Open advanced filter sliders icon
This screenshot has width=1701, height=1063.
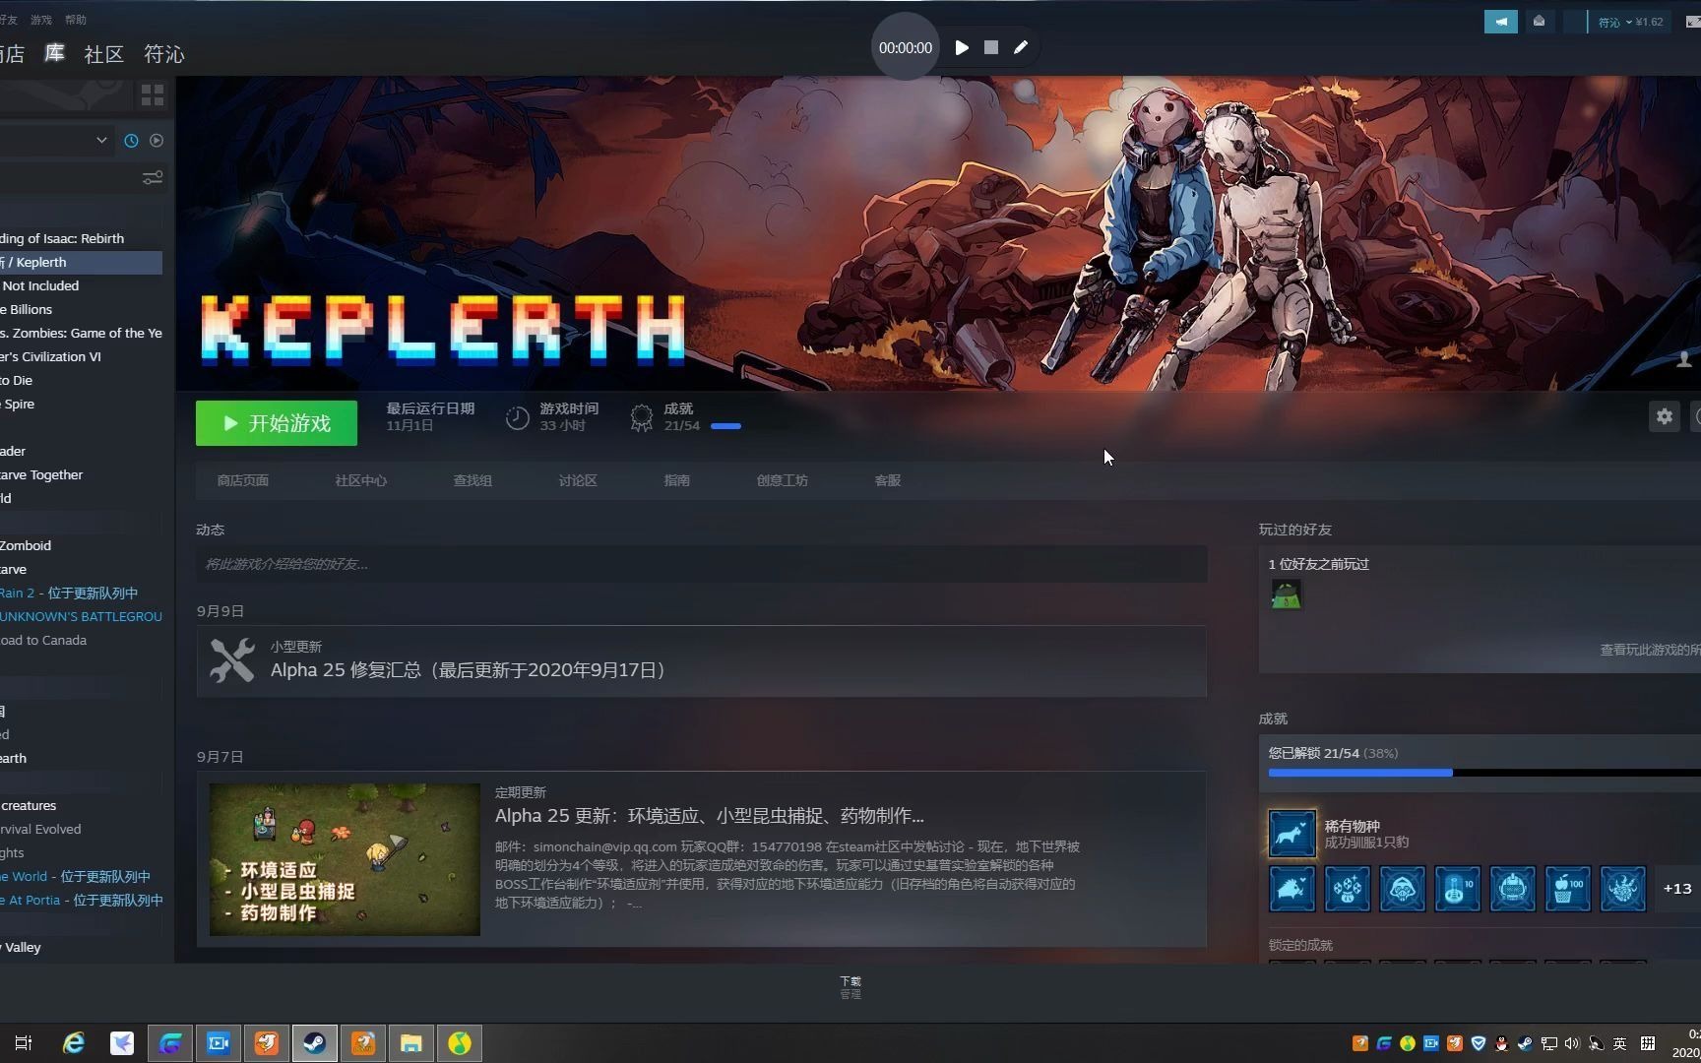(x=153, y=178)
